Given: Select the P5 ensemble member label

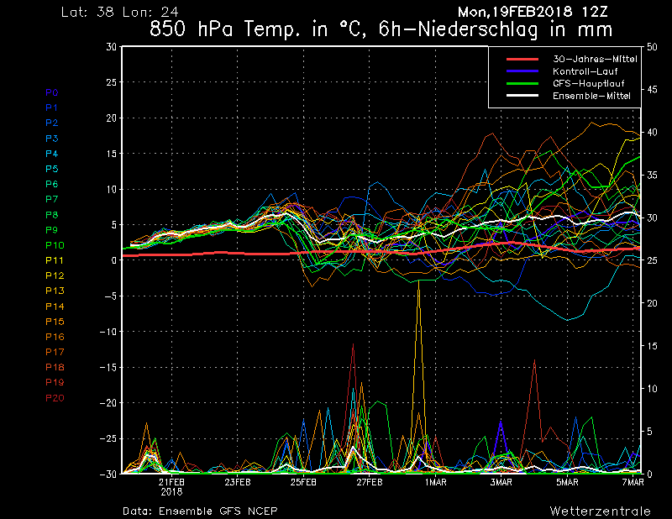Looking at the screenshot, I should tap(51, 169).
